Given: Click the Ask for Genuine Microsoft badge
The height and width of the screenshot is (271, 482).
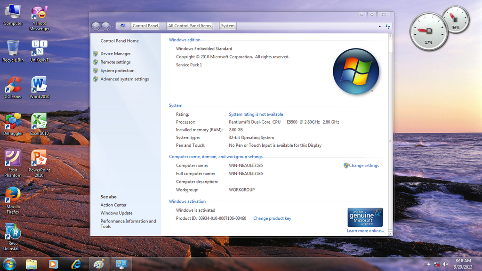Looking at the screenshot, I should click(365, 217).
